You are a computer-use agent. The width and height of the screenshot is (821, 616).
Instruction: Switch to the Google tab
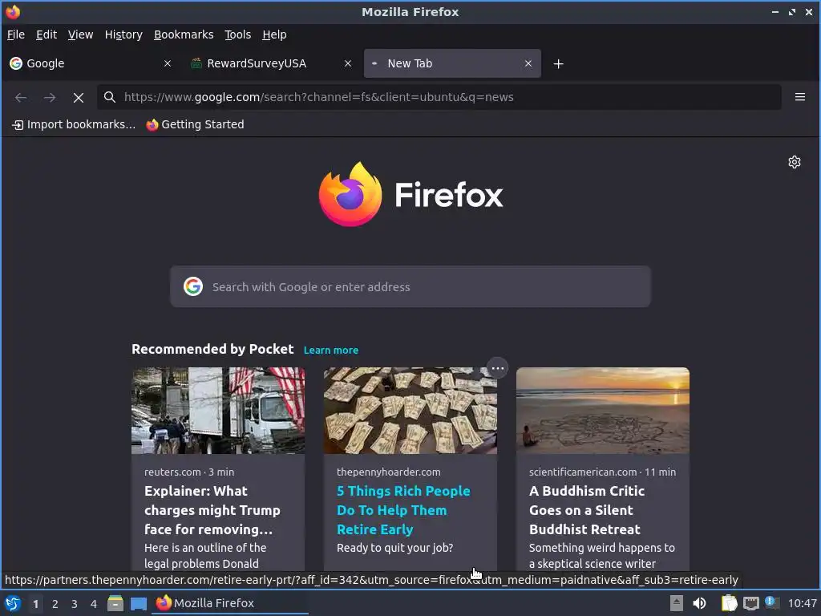click(x=91, y=63)
